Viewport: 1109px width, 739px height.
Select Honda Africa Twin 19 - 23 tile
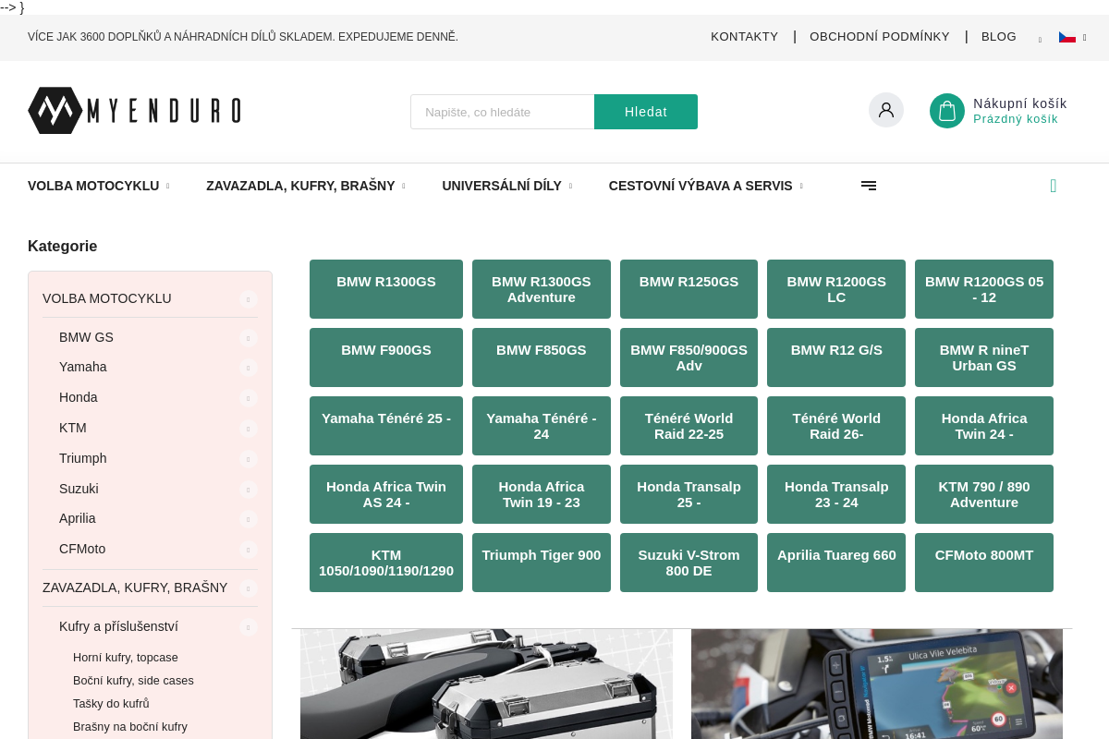(542, 494)
